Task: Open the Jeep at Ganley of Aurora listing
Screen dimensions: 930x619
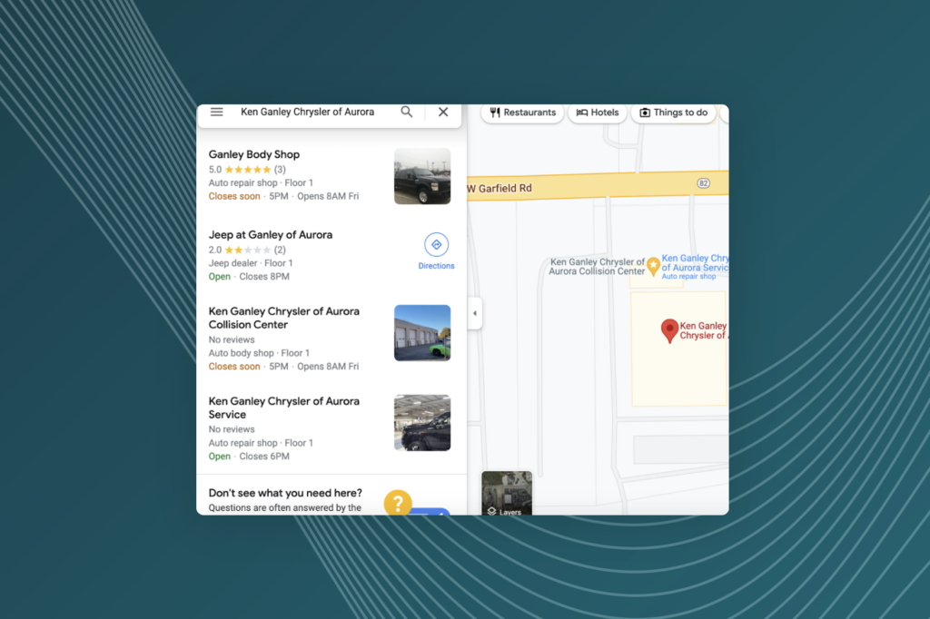Action: (271, 235)
